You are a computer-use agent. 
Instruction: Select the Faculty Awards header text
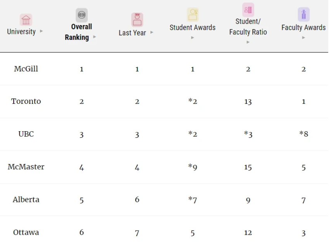[303, 27]
